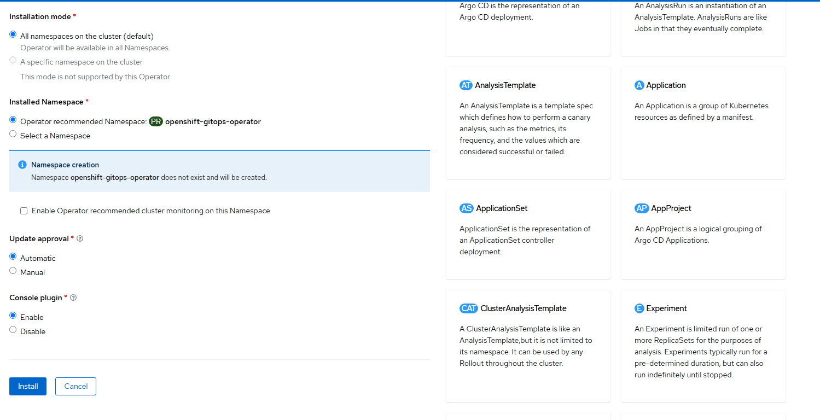
Task: Click the Experiment card title
Action: coord(666,308)
